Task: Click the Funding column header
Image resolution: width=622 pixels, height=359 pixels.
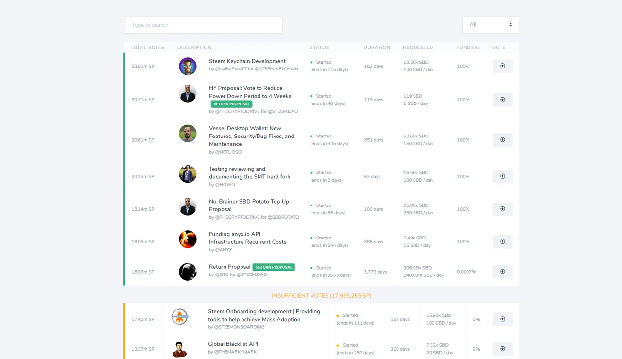Action: click(x=468, y=47)
